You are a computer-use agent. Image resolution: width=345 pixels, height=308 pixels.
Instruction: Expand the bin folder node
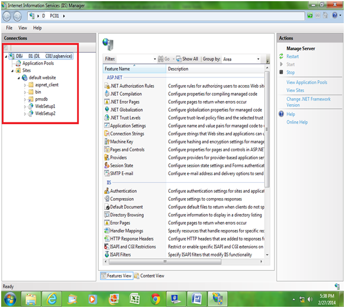click(x=25, y=92)
